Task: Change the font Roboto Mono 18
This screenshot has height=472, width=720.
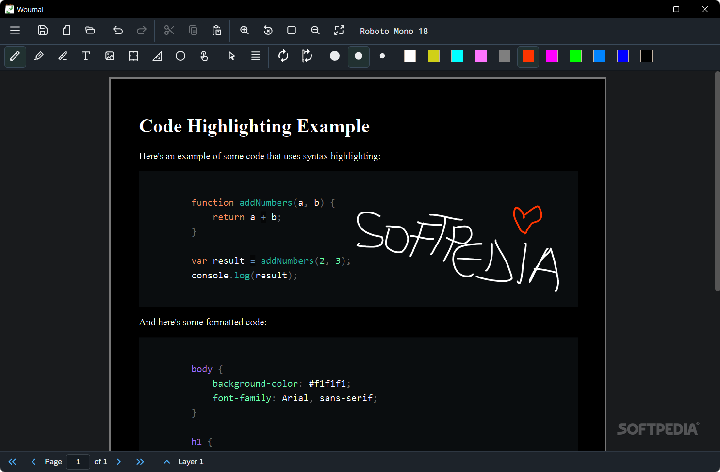Action: coord(394,31)
